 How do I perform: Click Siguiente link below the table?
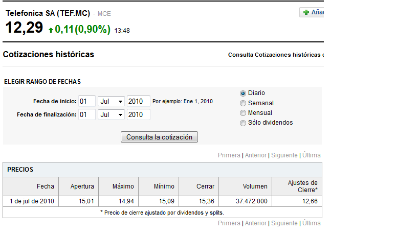[284, 223]
